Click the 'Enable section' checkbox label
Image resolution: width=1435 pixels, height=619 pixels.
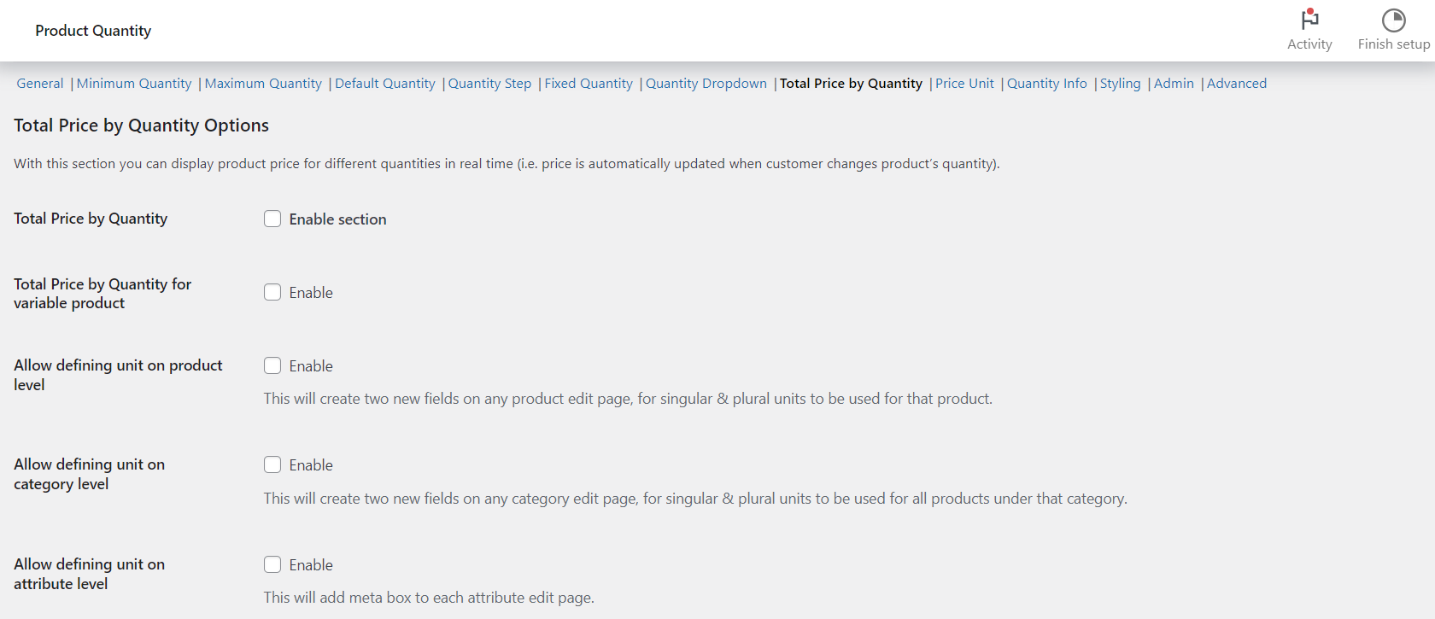pyautogui.click(x=337, y=219)
